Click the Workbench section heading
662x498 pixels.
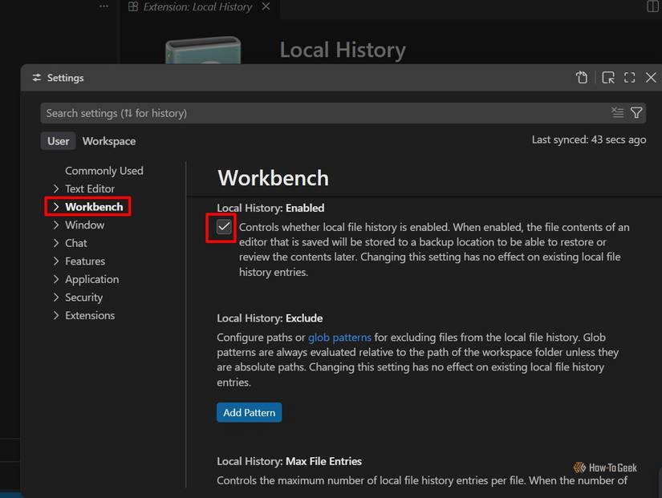[x=273, y=178]
